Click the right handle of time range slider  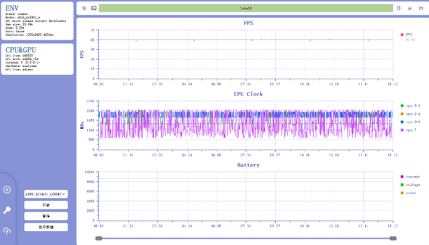point(393,239)
